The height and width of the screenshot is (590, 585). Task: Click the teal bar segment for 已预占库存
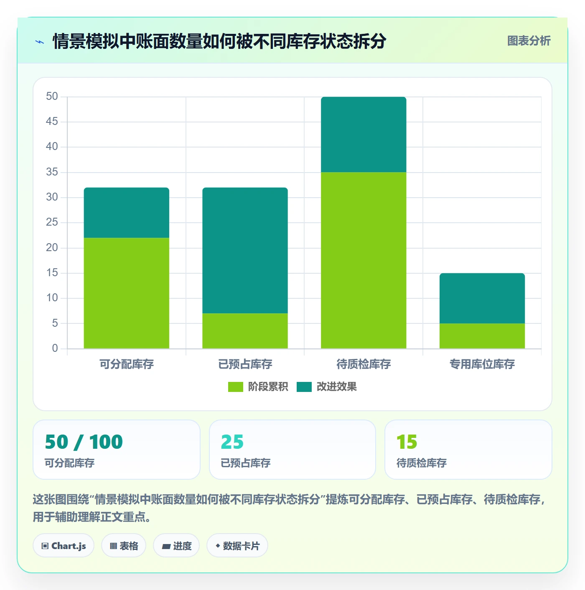pos(245,250)
